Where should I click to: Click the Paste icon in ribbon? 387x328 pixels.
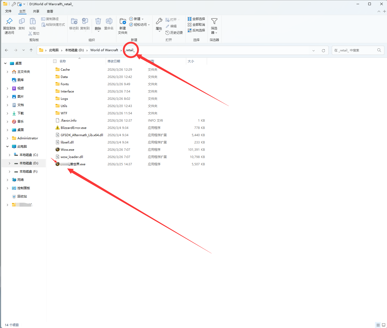pos(33,21)
